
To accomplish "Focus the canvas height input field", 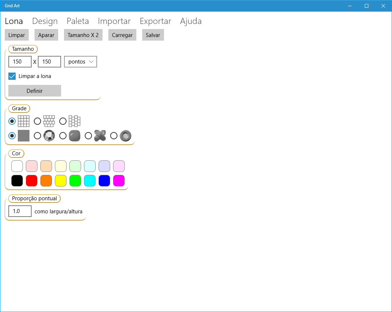I will pyautogui.click(x=49, y=62).
